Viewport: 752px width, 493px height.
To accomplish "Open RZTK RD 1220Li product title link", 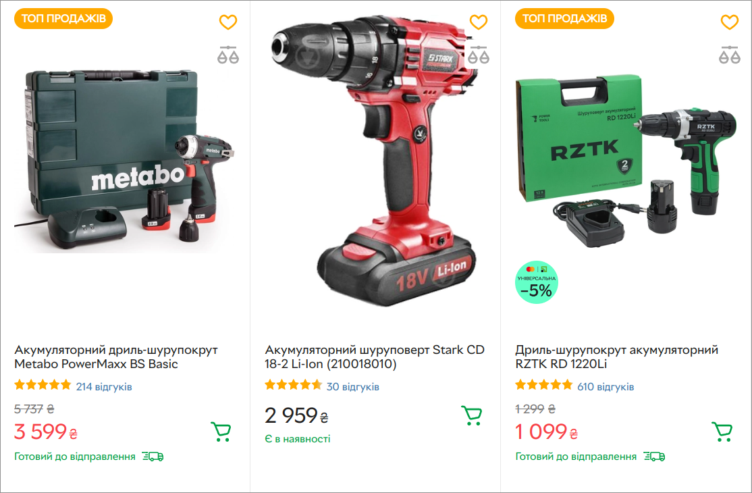I will click(x=617, y=357).
